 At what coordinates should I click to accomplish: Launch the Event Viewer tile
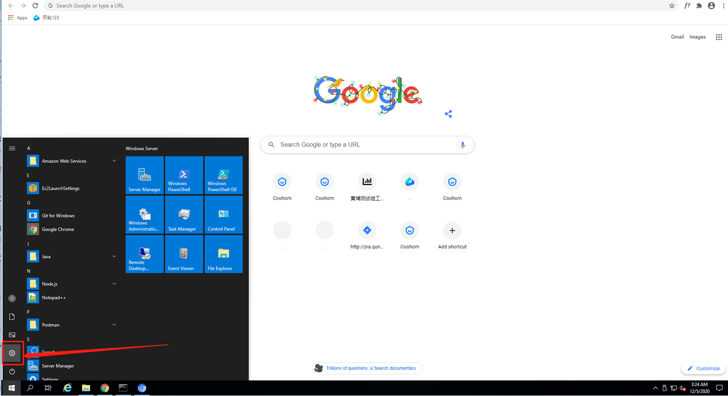pyautogui.click(x=184, y=254)
